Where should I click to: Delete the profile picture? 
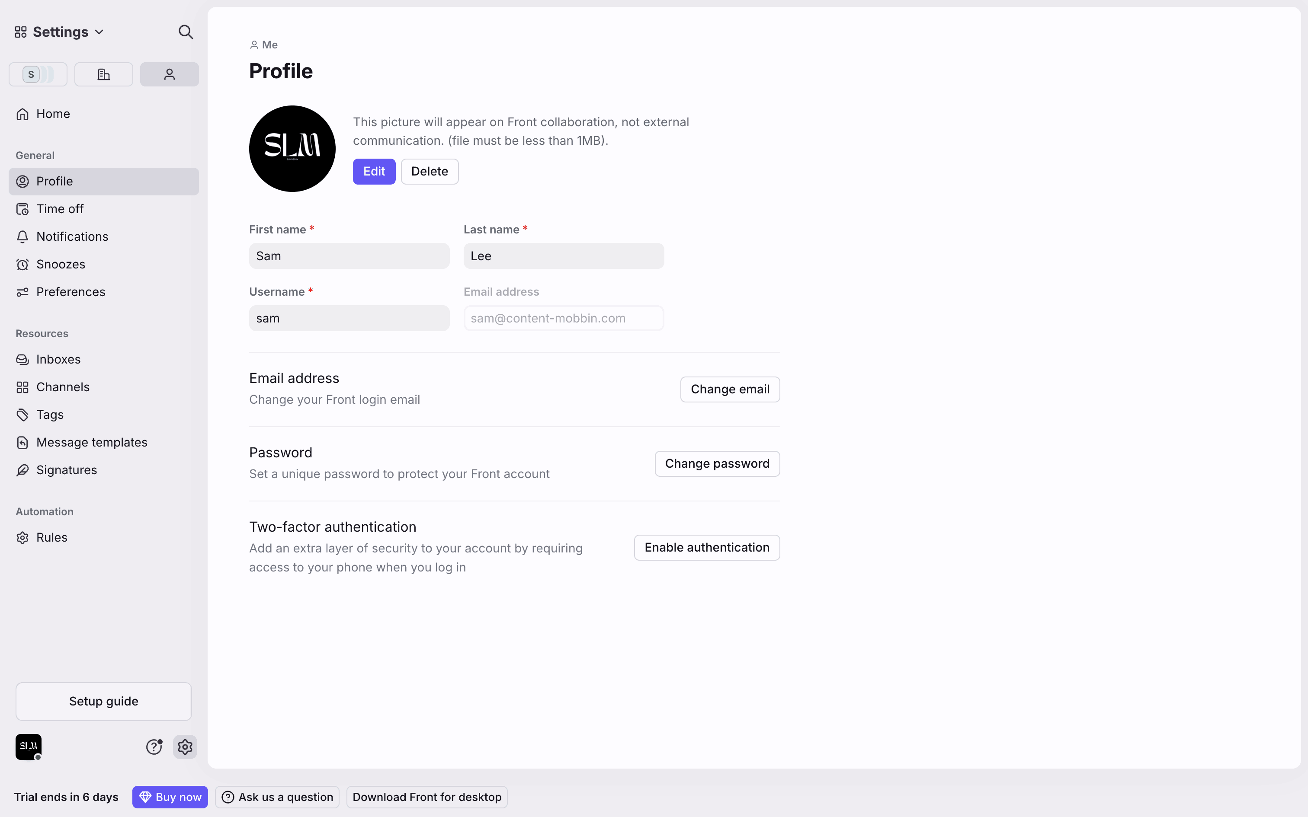click(429, 171)
